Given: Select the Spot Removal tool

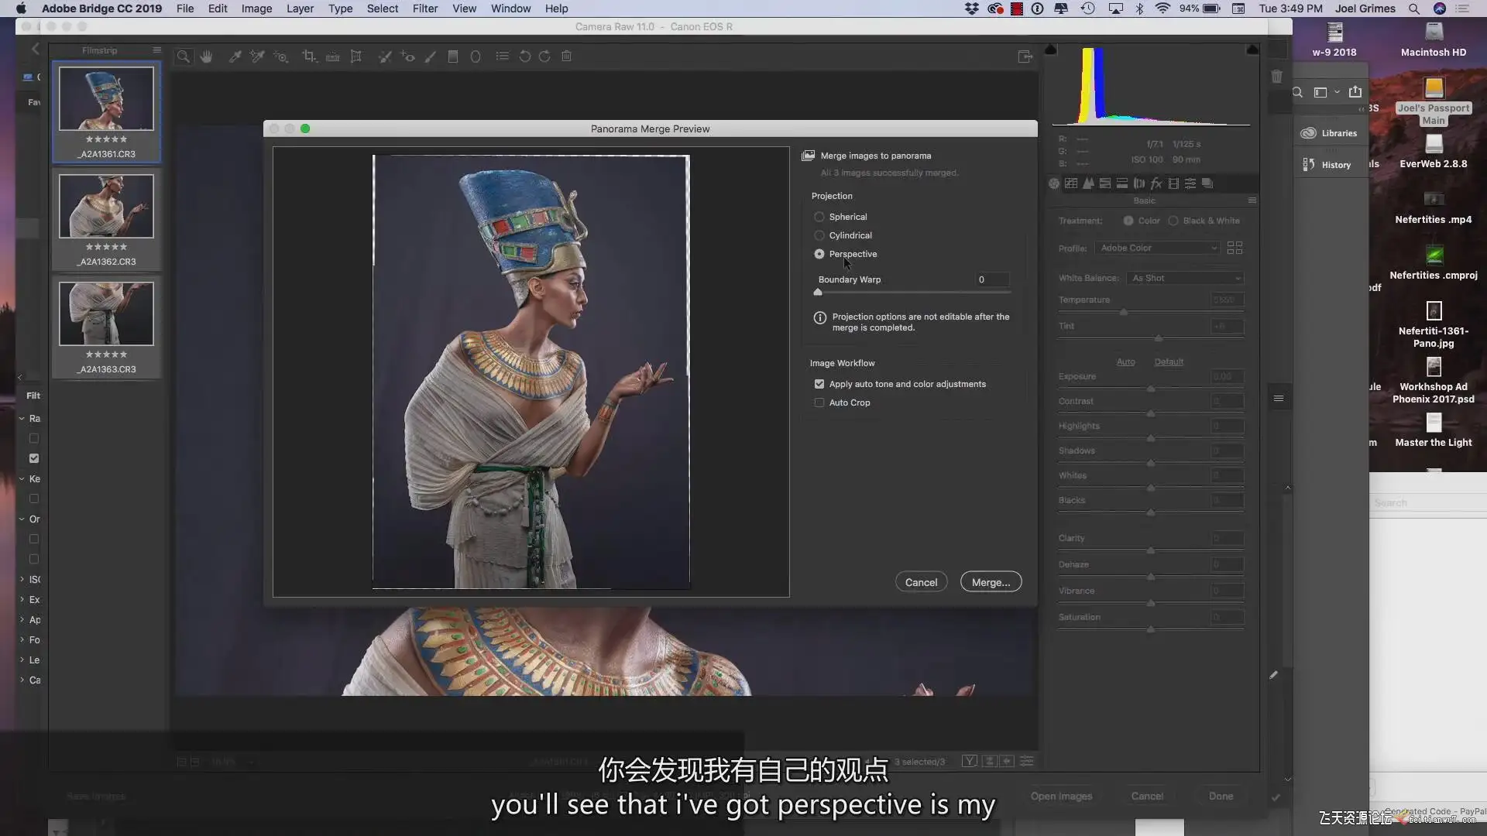Looking at the screenshot, I should click(x=384, y=57).
